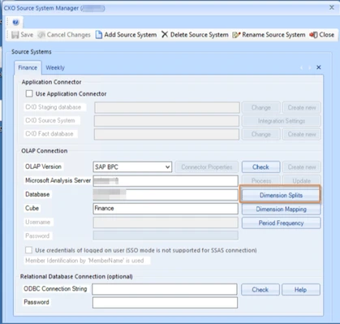Image resolution: width=340 pixels, height=324 pixels.
Task: Switch to the Weekly tab
Action: [x=55, y=67]
